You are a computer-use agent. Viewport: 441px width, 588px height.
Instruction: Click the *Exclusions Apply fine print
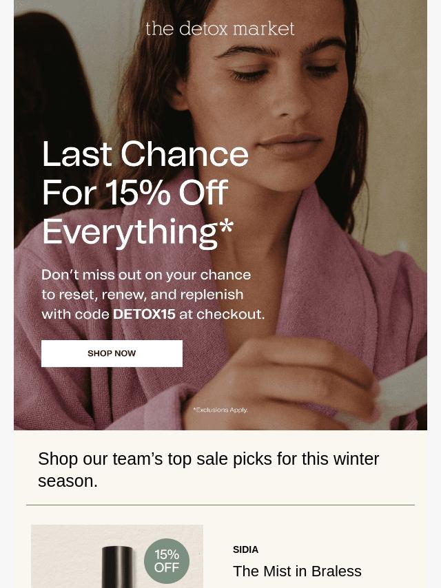coord(220,410)
